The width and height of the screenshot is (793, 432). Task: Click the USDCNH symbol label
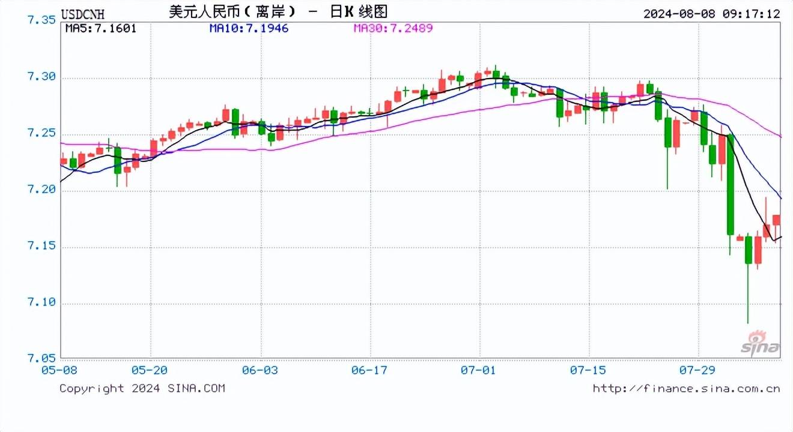[83, 14]
